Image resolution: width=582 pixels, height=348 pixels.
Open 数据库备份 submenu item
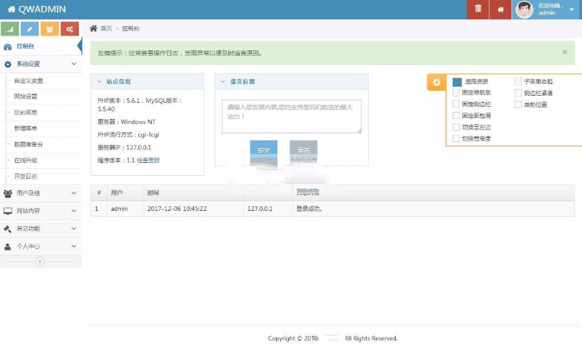click(x=28, y=144)
